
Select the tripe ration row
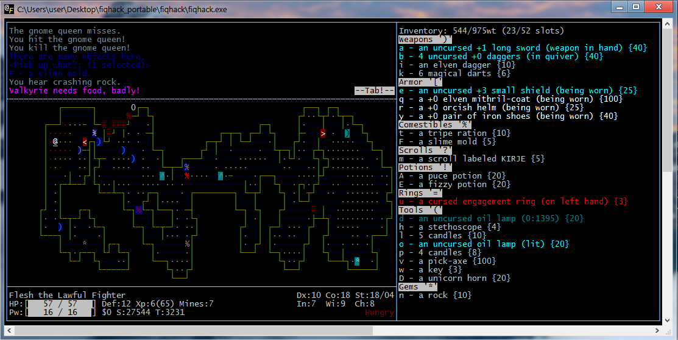click(x=454, y=133)
